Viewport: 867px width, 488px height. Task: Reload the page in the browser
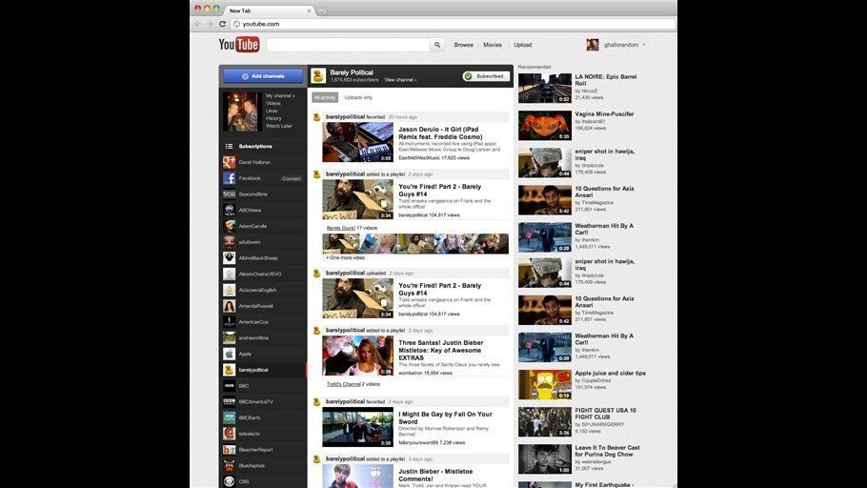pyautogui.click(x=222, y=24)
